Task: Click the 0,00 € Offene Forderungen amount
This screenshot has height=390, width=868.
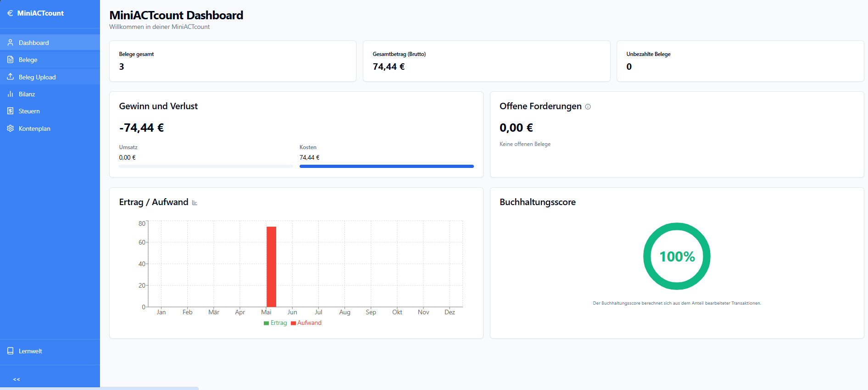Action: click(516, 128)
